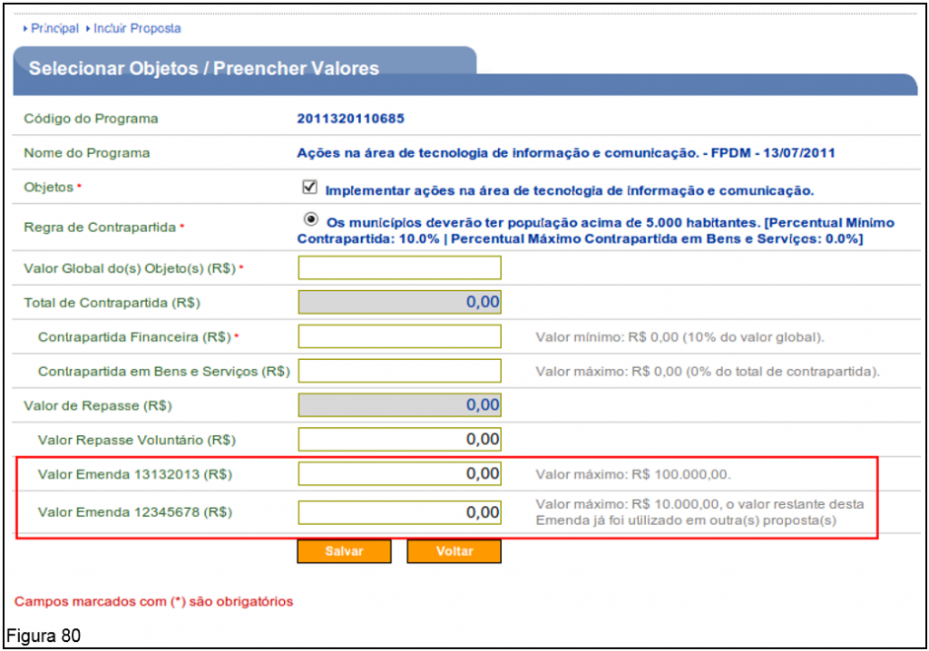Click the Selecionar Objetos / Preencher Valores header tab
The height and width of the screenshot is (651, 929).
tap(204, 69)
